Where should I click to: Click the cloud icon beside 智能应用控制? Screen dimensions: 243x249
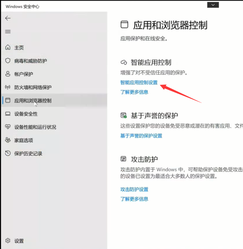point(124,62)
